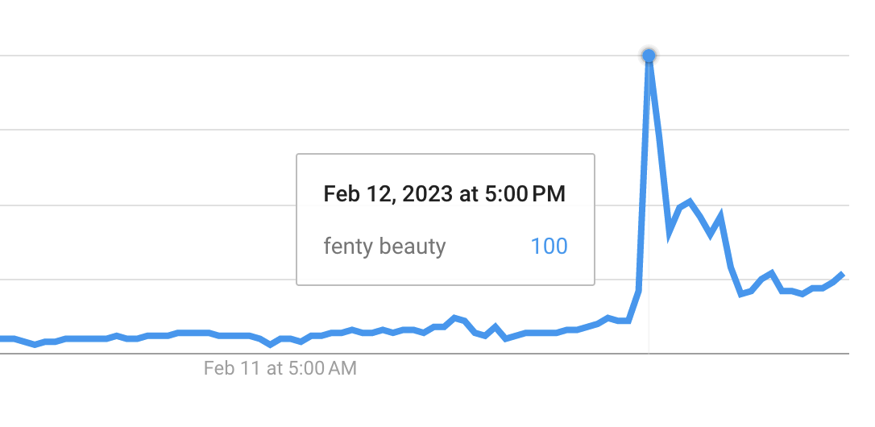Click the right end of the trend line
This screenshot has height=427, width=875.
[x=842, y=275]
